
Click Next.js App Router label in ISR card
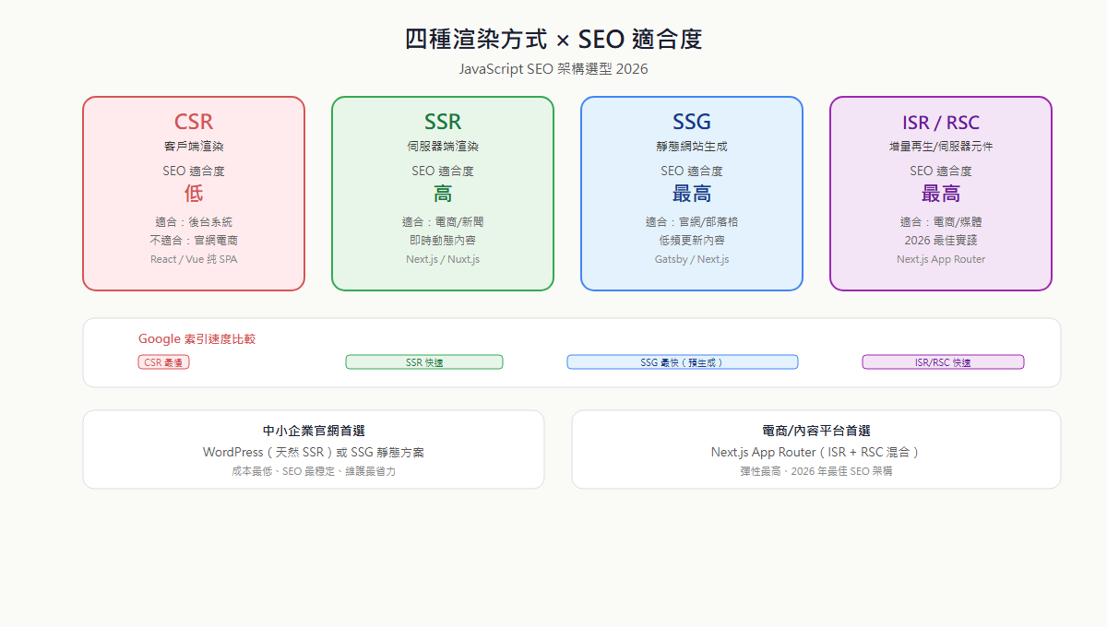(x=941, y=259)
